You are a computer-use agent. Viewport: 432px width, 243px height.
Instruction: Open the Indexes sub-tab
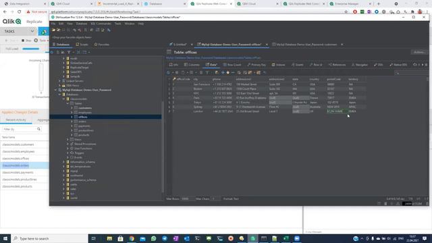click(x=279, y=65)
